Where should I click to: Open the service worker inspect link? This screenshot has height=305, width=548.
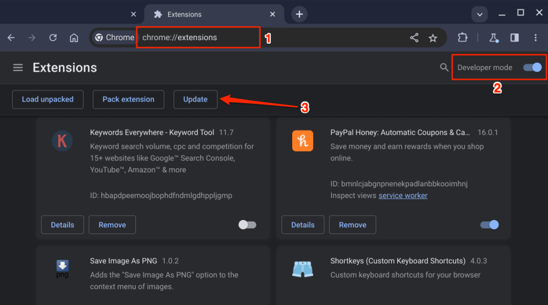[403, 195]
